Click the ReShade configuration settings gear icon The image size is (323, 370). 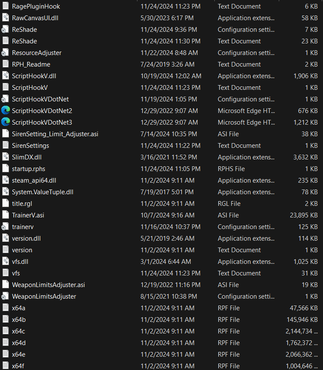(6, 30)
